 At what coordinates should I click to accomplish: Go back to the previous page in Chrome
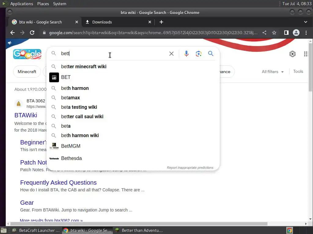[12, 33]
